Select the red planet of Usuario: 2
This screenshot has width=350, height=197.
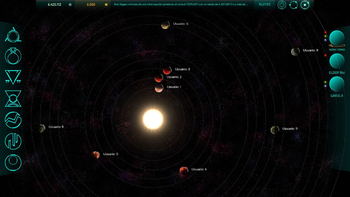tap(159, 78)
